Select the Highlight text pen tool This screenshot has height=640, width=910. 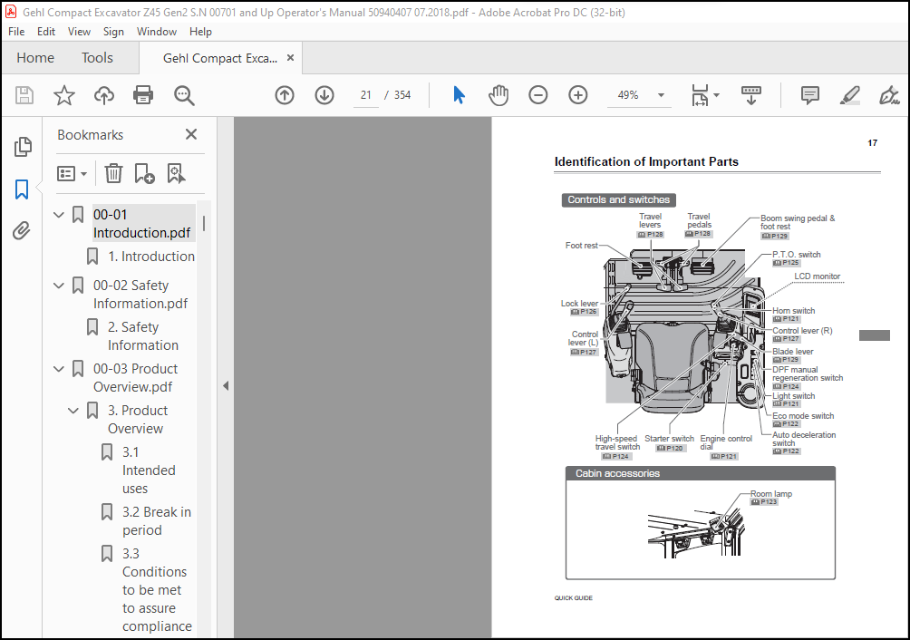pos(849,95)
